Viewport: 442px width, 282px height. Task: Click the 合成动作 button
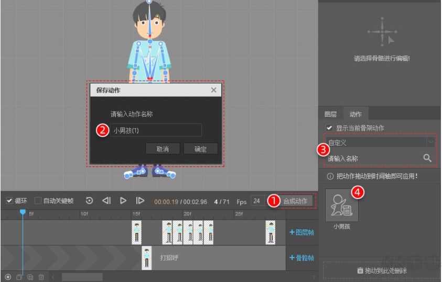click(x=295, y=201)
